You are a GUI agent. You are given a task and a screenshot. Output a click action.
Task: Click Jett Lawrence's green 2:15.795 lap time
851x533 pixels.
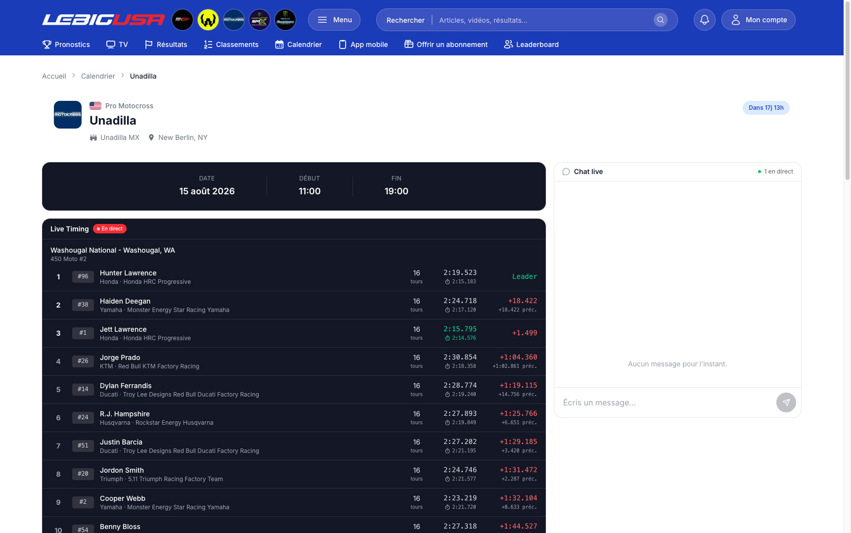pyautogui.click(x=460, y=329)
